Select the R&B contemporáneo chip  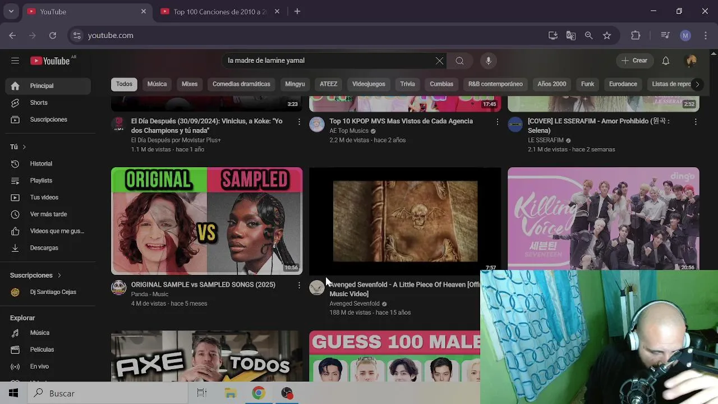point(495,84)
